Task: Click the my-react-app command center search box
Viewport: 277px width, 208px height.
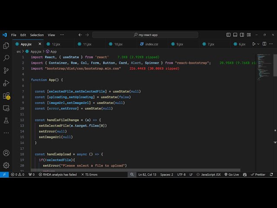Action: click(x=145, y=35)
